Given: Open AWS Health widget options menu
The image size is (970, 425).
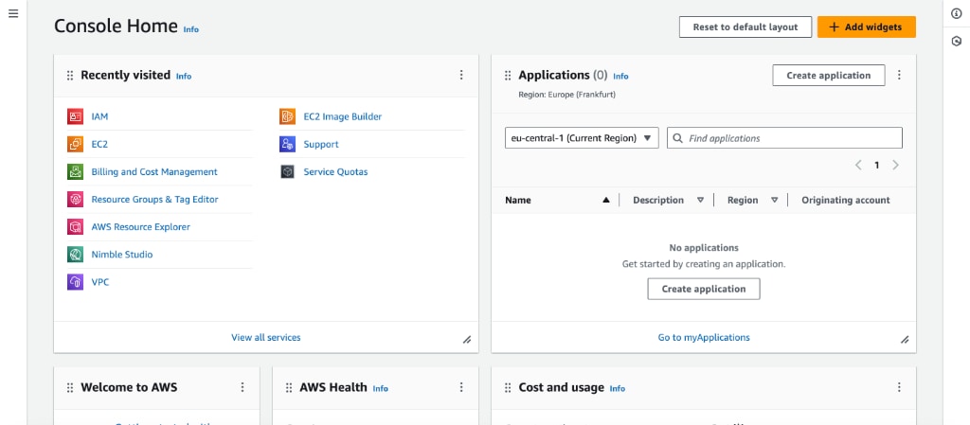Looking at the screenshot, I should click(461, 387).
